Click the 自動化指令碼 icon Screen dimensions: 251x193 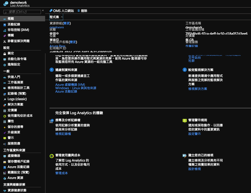click(5, 59)
